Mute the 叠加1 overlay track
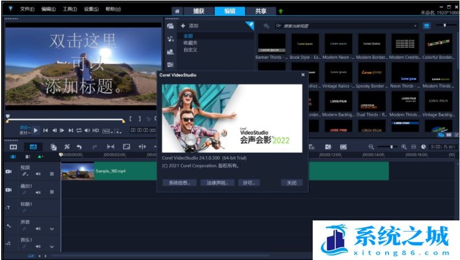Image resolution: width=460 pixels, height=260 pixels. coord(38,193)
